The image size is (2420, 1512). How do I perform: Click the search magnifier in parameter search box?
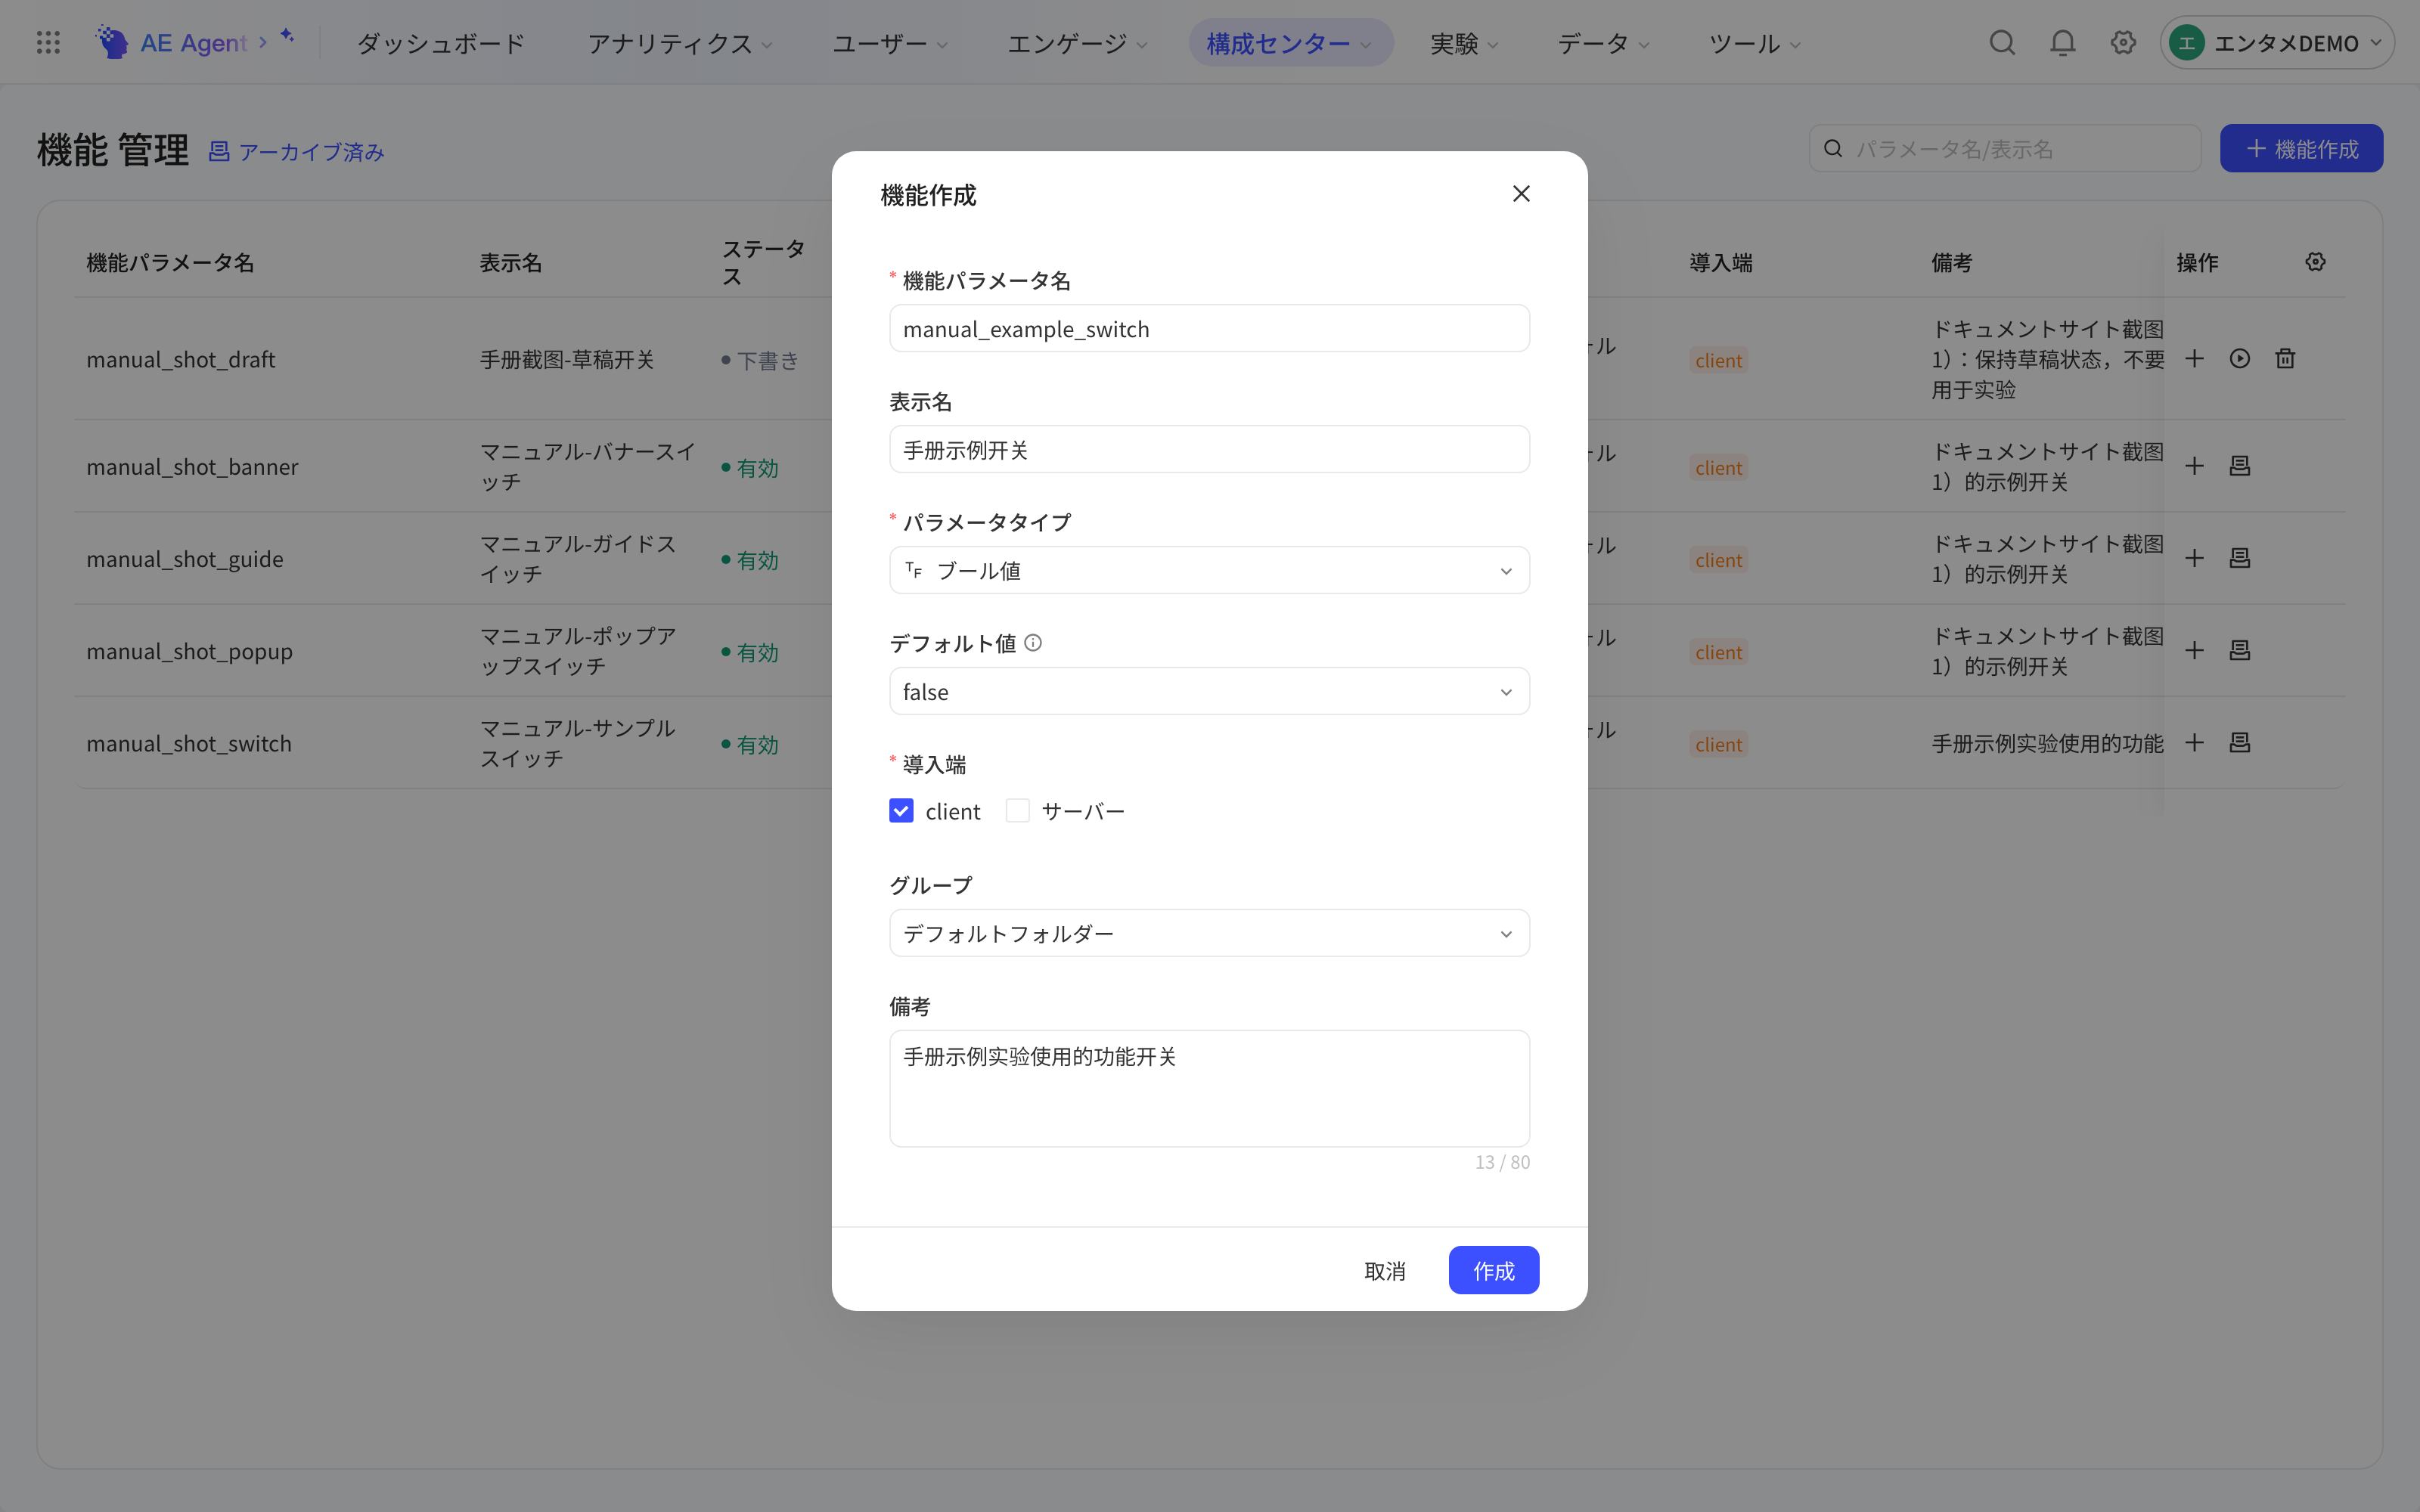tap(1833, 148)
